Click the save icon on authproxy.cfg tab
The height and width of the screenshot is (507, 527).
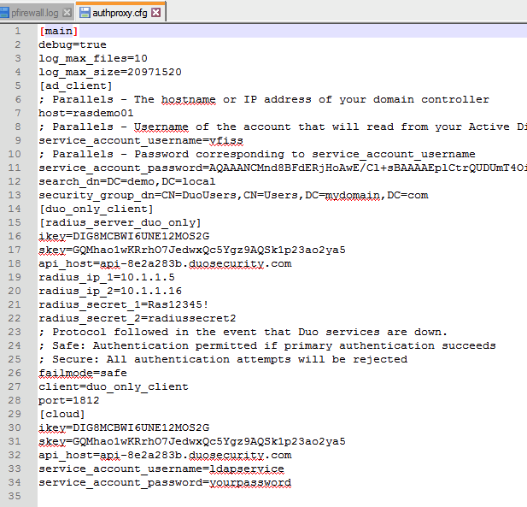click(x=85, y=13)
